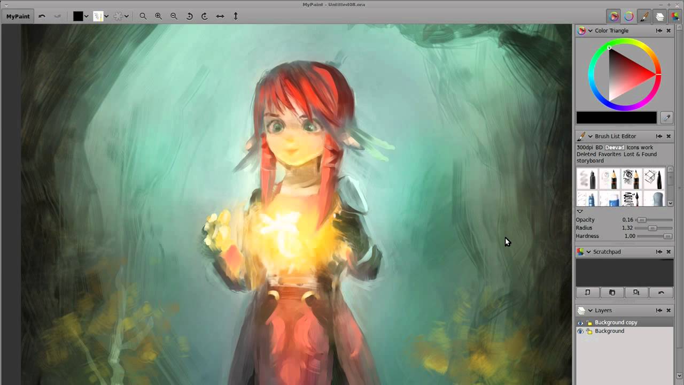Adjust the Opacity slider

[x=655, y=220]
